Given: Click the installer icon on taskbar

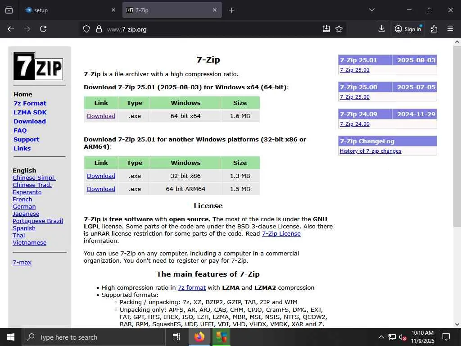Looking at the screenshot, I should click(221, 337).
